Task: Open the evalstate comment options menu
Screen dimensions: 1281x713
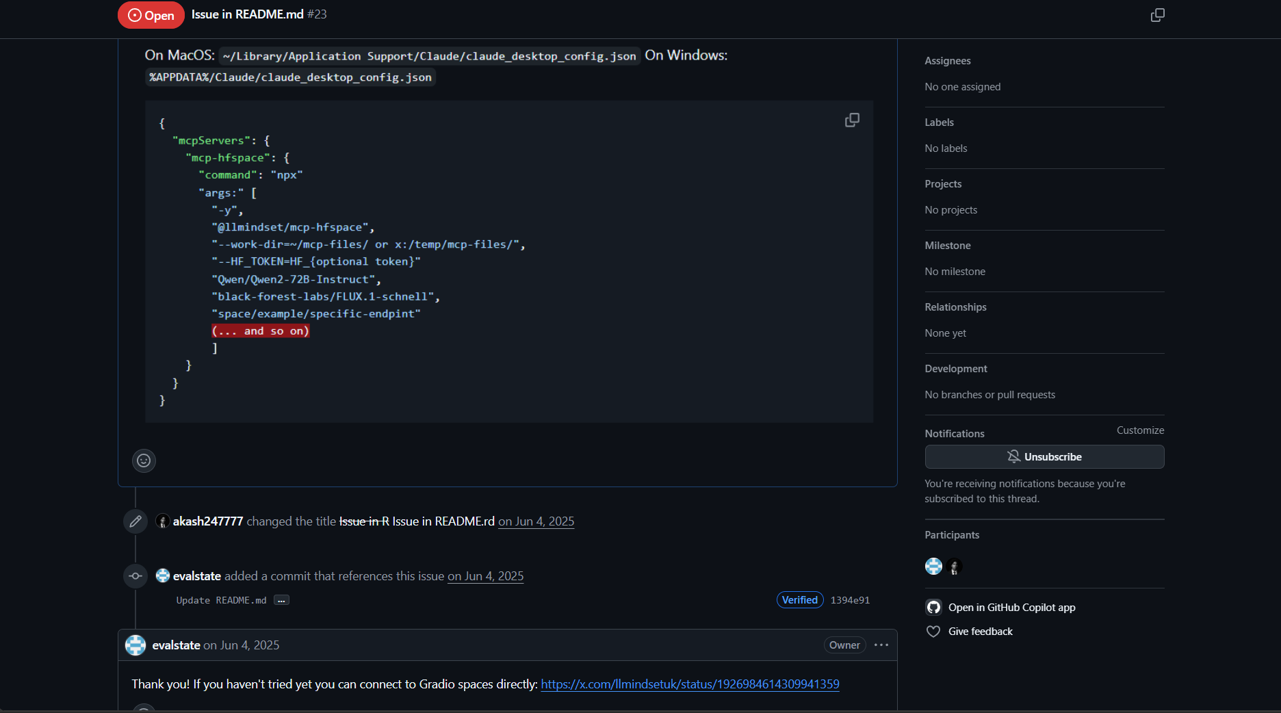Action: (881, 645)
